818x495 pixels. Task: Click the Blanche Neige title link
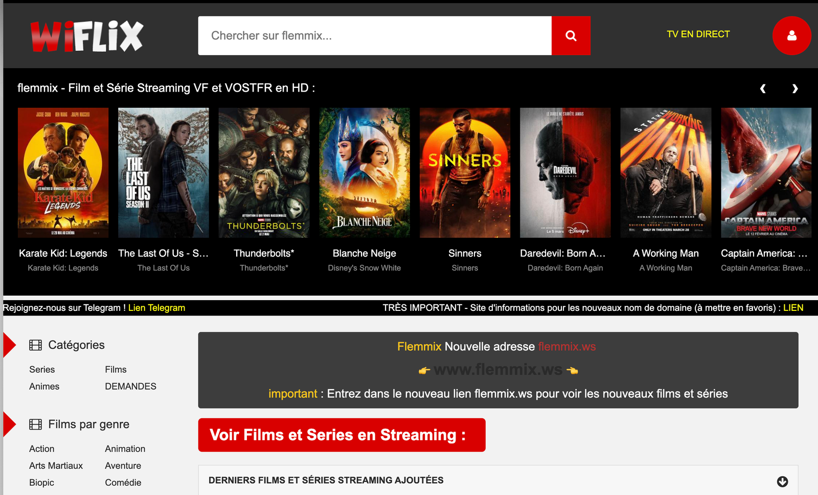pos(365,253)
